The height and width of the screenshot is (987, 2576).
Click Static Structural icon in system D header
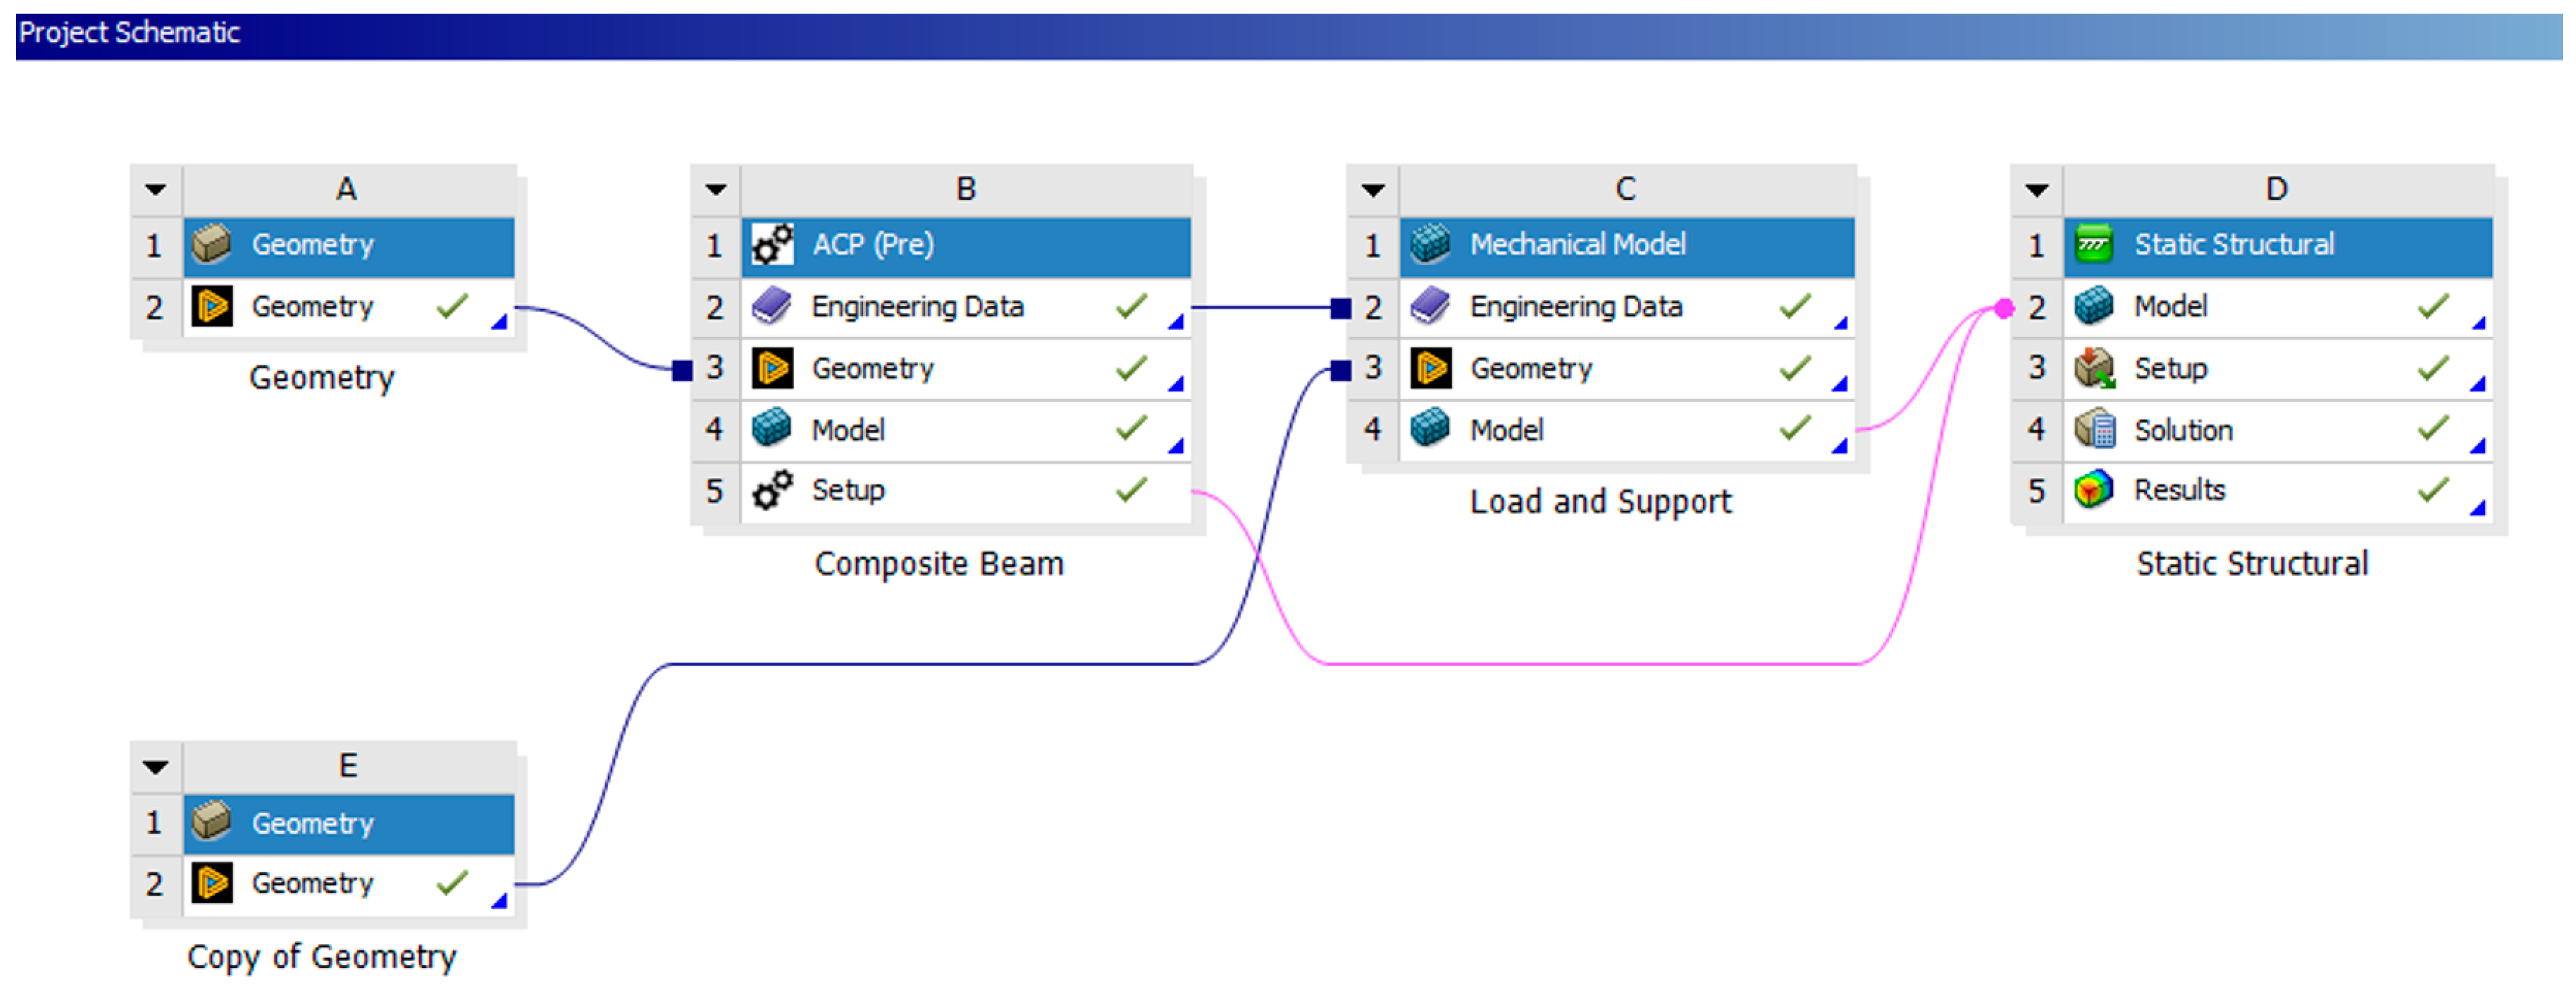[2094, 244]
